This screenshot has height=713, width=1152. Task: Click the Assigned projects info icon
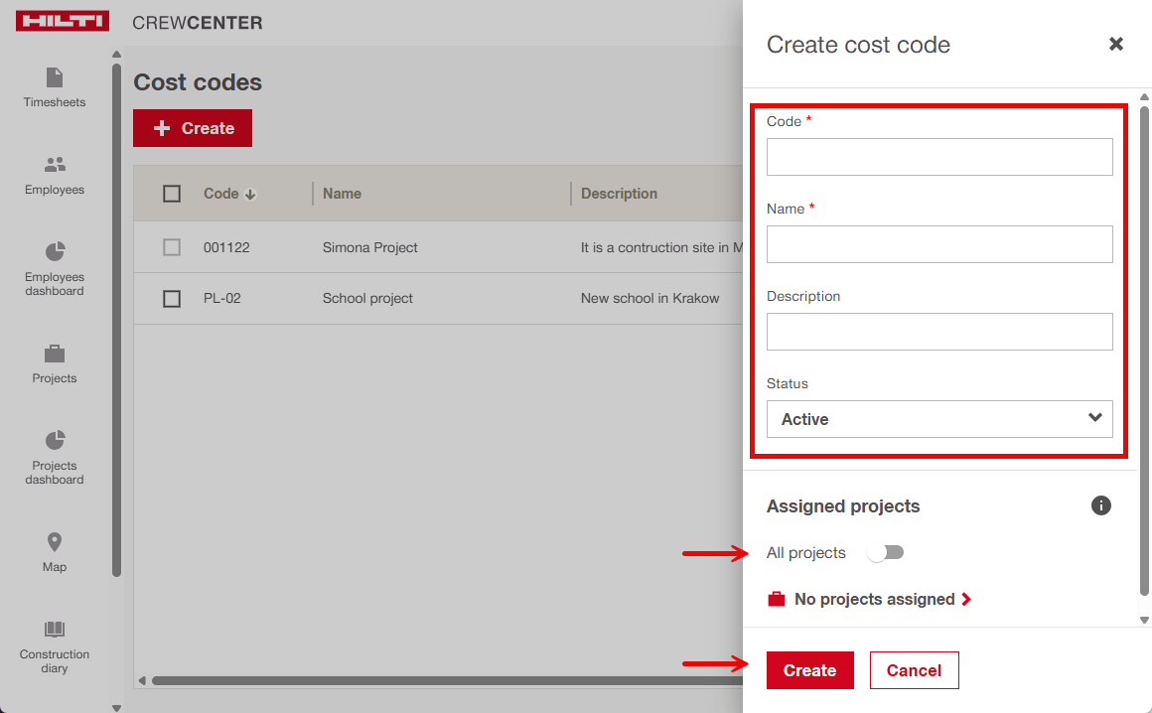pyautogui.click(x=1100, y=505)
